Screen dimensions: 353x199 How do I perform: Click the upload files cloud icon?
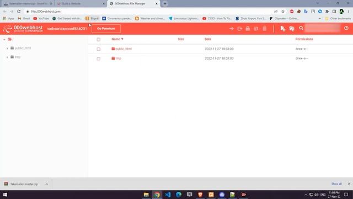292,28
